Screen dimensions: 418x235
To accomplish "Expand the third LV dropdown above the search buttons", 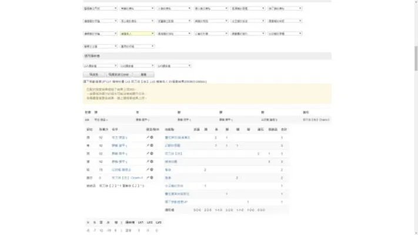I will [x=173, y=65].
